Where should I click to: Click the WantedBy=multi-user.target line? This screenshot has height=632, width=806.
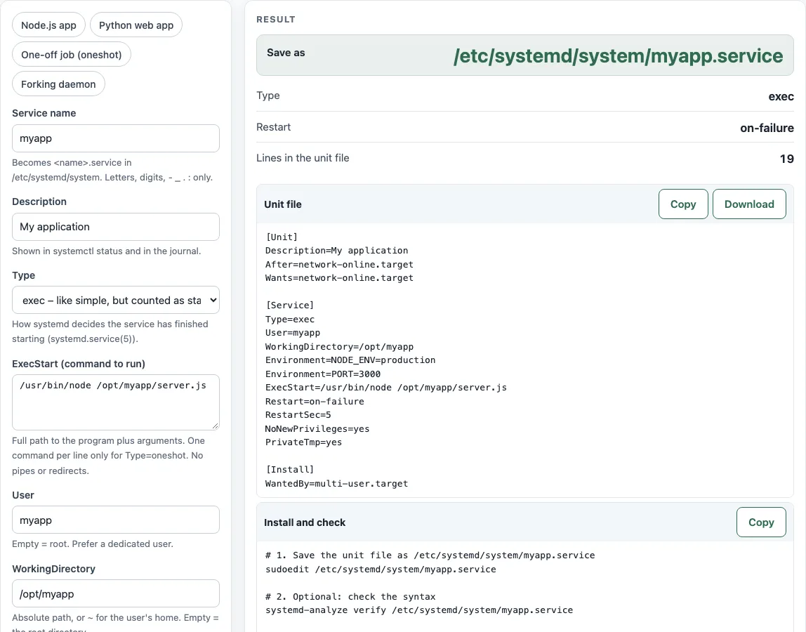tap(337, 483)
